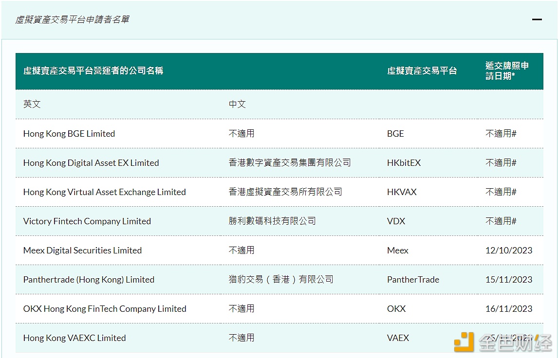Click 不適用 in the Hong Kong BGE Limited Chinese-name column
558x358 pixels.
[x=242, y=134]
